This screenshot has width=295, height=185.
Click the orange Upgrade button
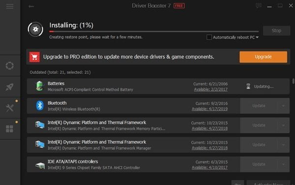[x=263, y=57]
